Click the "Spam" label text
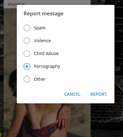123x137 pixels. coord(40,28)
